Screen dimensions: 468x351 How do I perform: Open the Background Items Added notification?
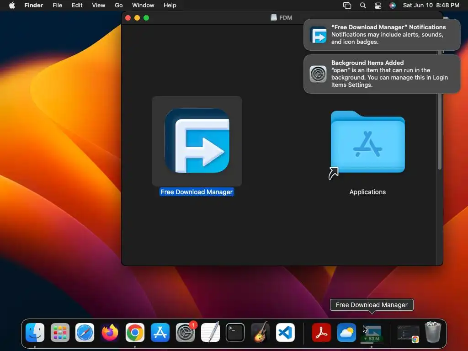pyautogui.click(x=382, y=74)
